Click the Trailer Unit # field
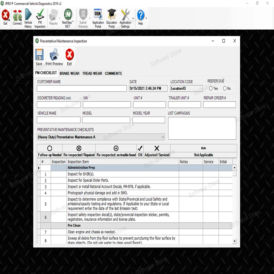Viewport: 274px width, 274px height. click(x=184, y=105)
